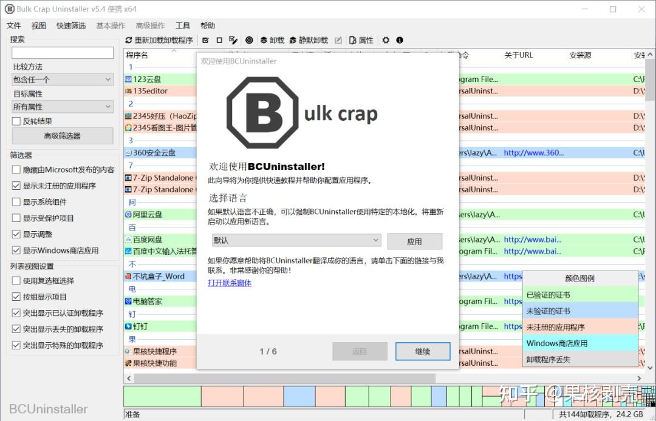Click the target circle icon on the toolbar
This screenshot has width=656, height=421.
(249, 40)
